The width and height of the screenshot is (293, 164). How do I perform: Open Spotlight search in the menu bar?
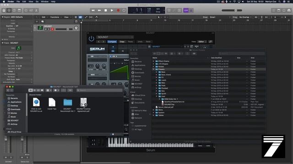(x=279, y=1)
